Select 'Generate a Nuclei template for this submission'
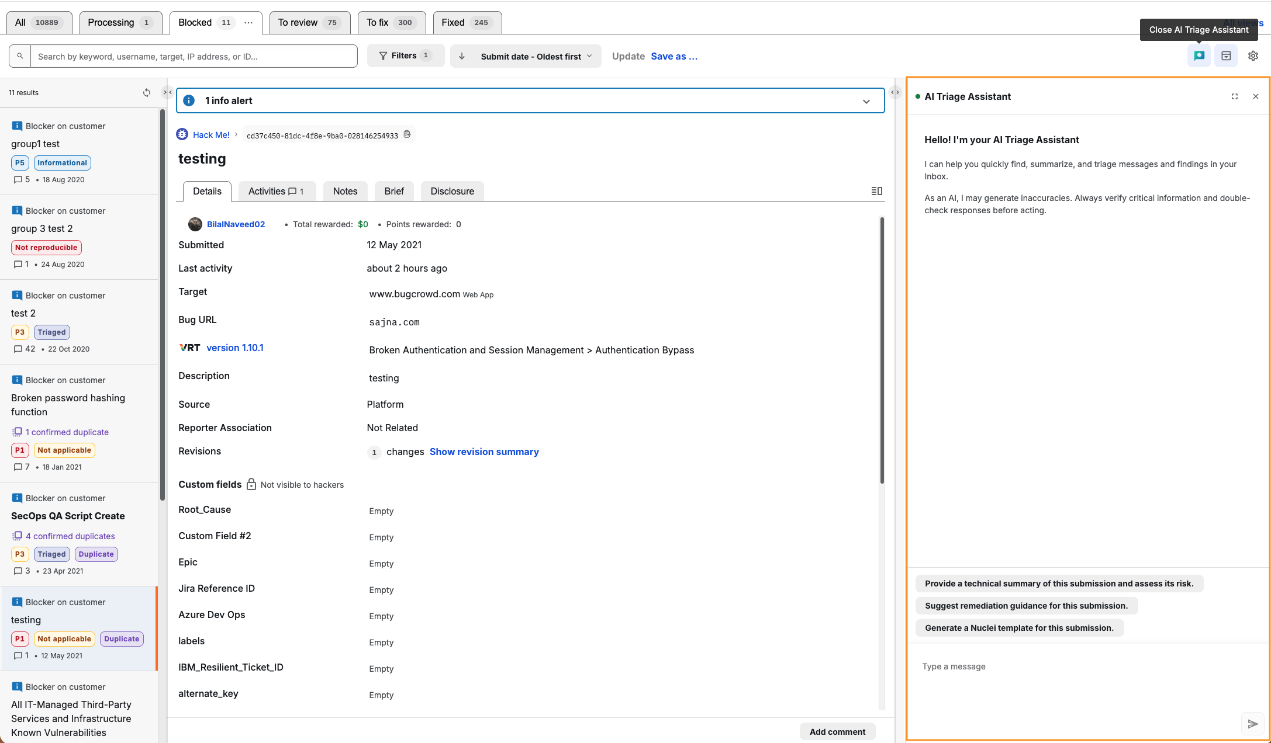 [1019, 627]
